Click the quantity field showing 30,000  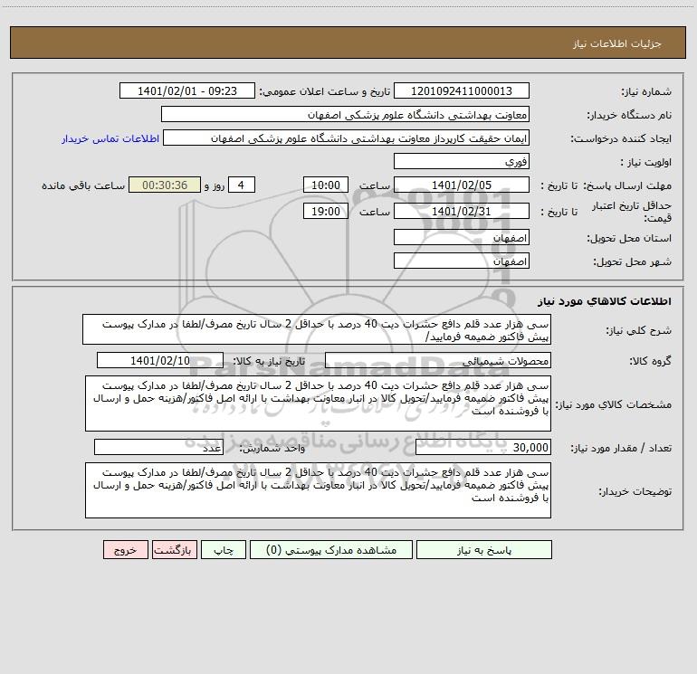pos(483,448)
